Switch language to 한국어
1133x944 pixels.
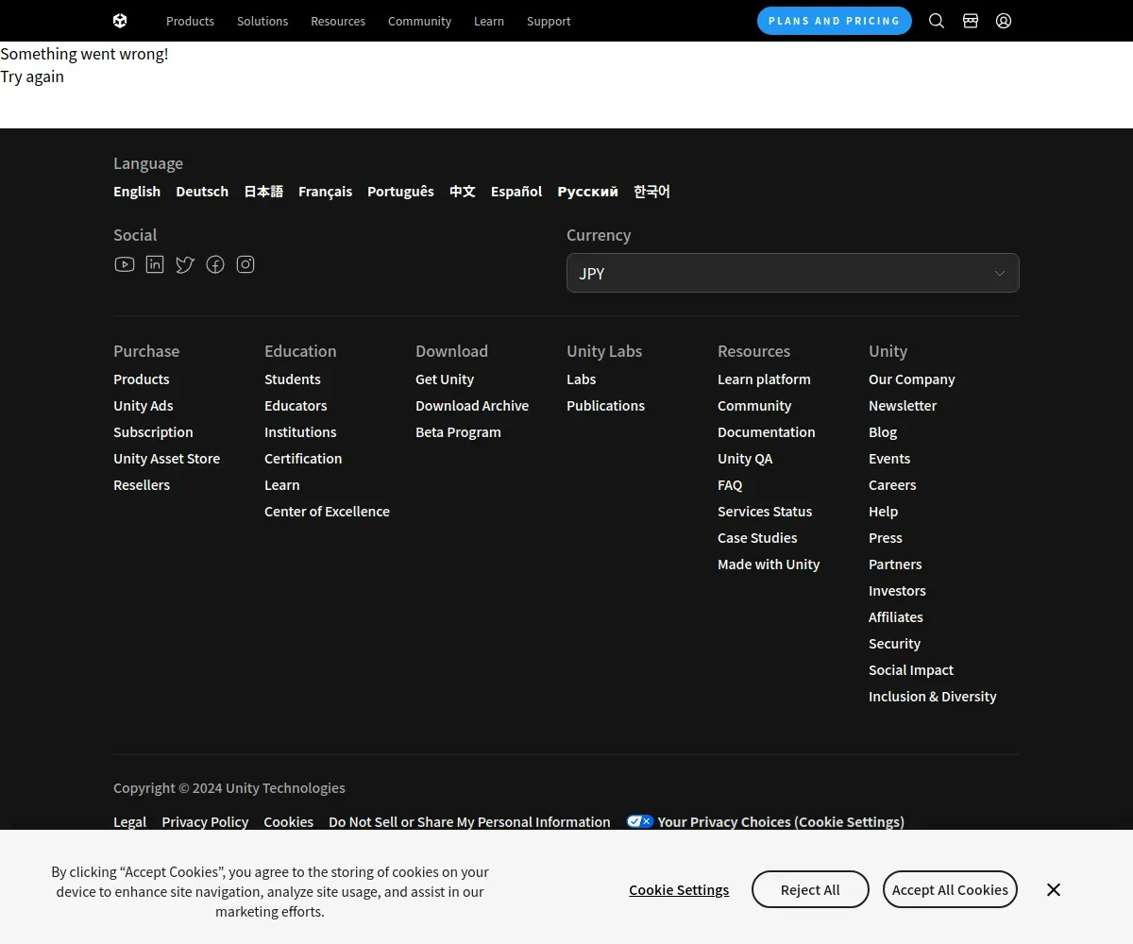pyautogui.click(x=651, y=191)
